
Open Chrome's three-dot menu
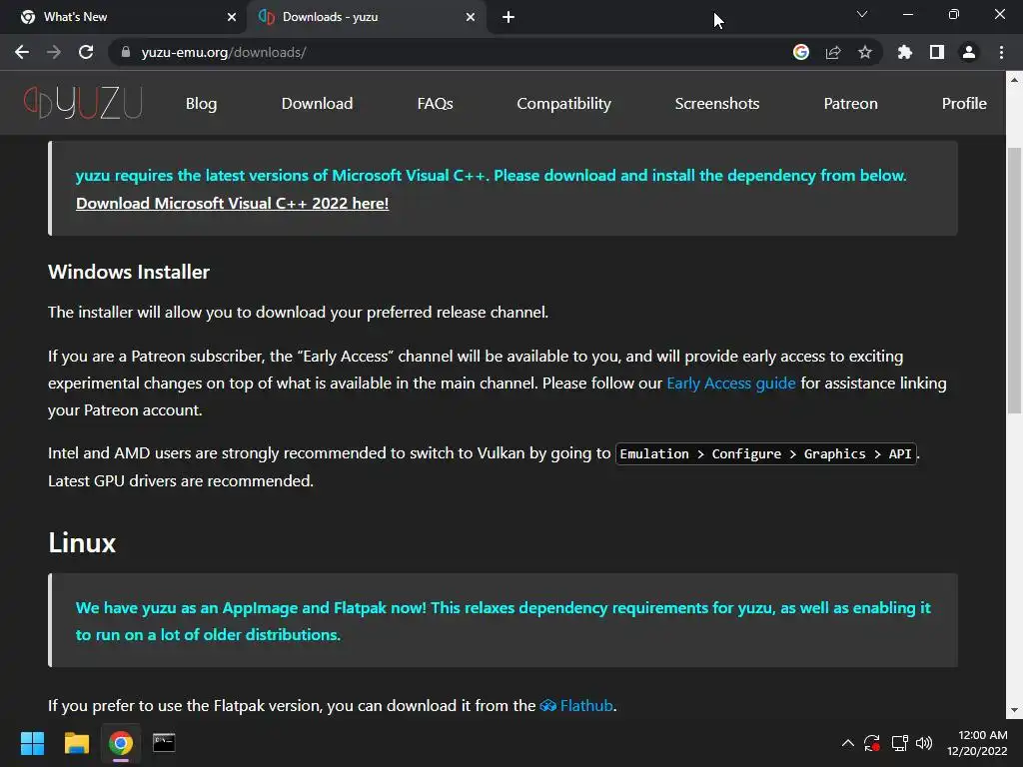(x=1001, y=52)
